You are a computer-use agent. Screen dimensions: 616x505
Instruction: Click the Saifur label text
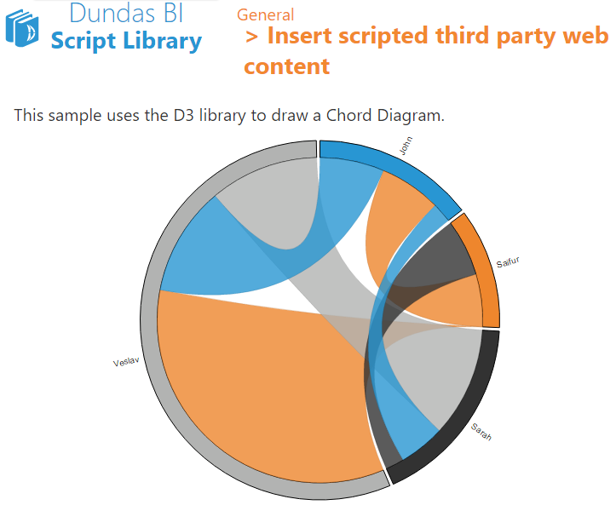pyautogui.click(x=508, y=262)
